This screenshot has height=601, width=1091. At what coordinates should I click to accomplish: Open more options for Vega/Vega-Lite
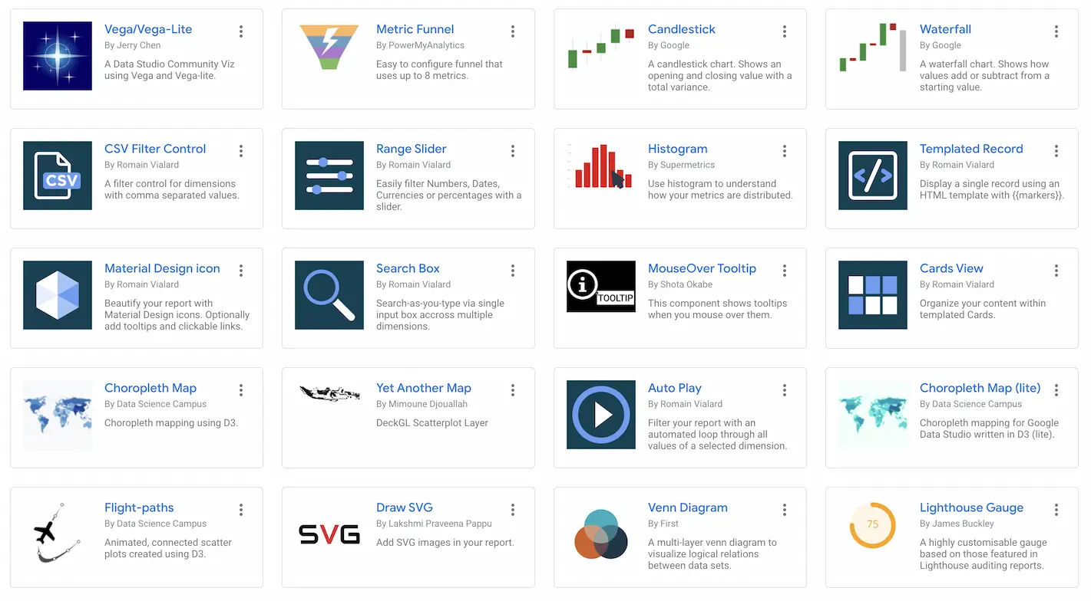click(x=241, y=31)
